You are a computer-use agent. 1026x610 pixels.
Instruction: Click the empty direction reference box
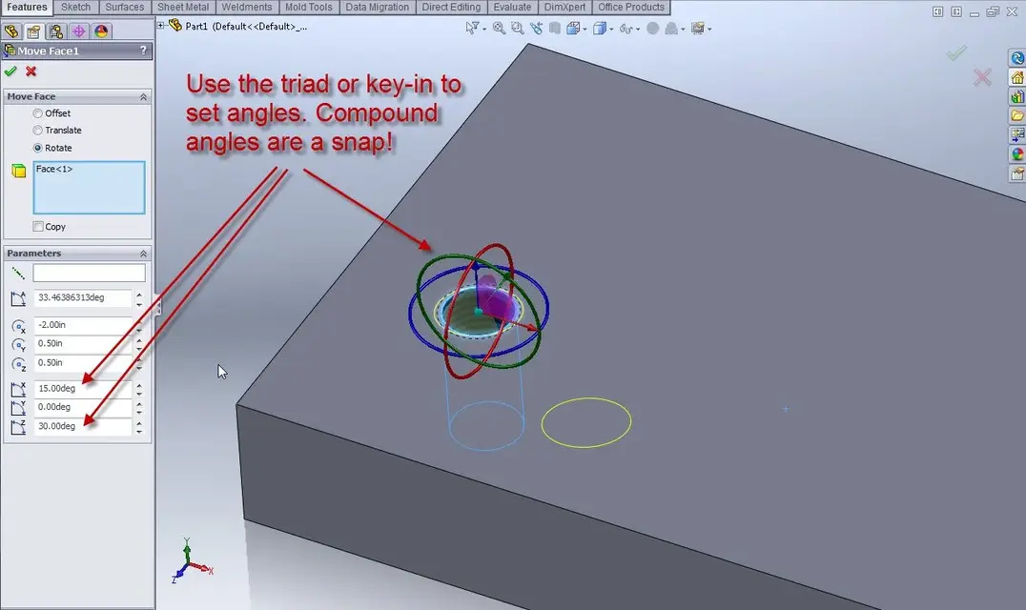[x=89, y=273]
